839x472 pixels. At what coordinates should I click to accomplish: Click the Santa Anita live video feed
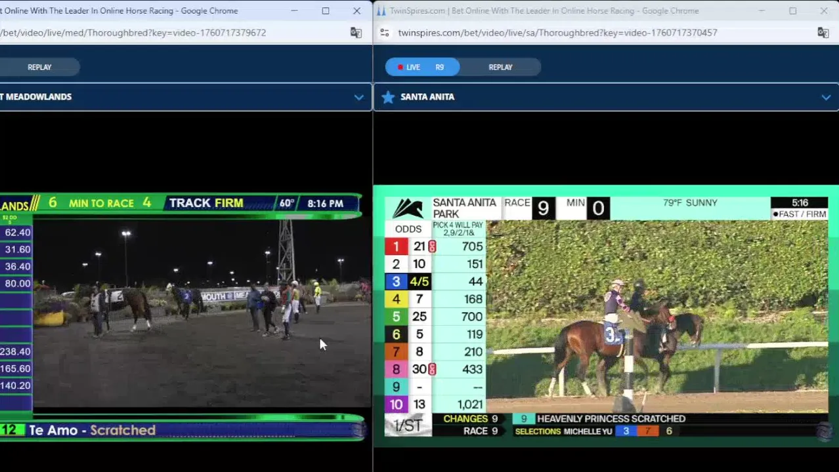click(x=656, y=317)
